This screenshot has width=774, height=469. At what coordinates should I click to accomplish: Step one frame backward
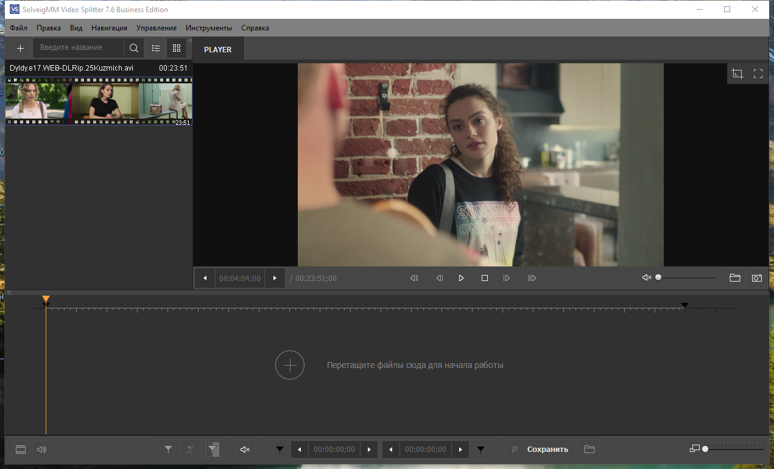coord(440,278)
